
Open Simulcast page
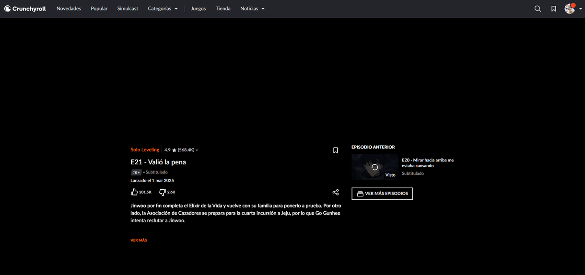[128, 9]
